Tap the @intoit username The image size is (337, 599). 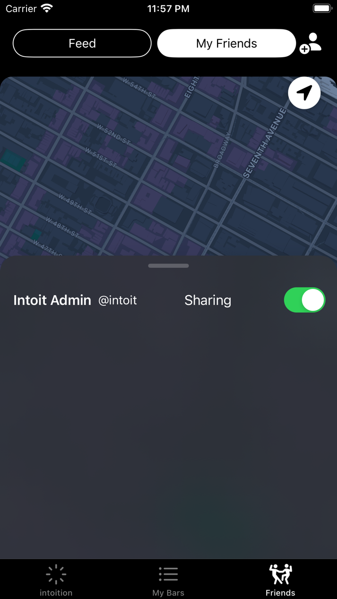[x=117, y=300]
